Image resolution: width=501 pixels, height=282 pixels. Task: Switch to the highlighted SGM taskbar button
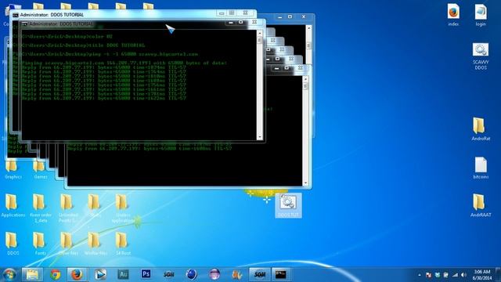pos(259,274)
